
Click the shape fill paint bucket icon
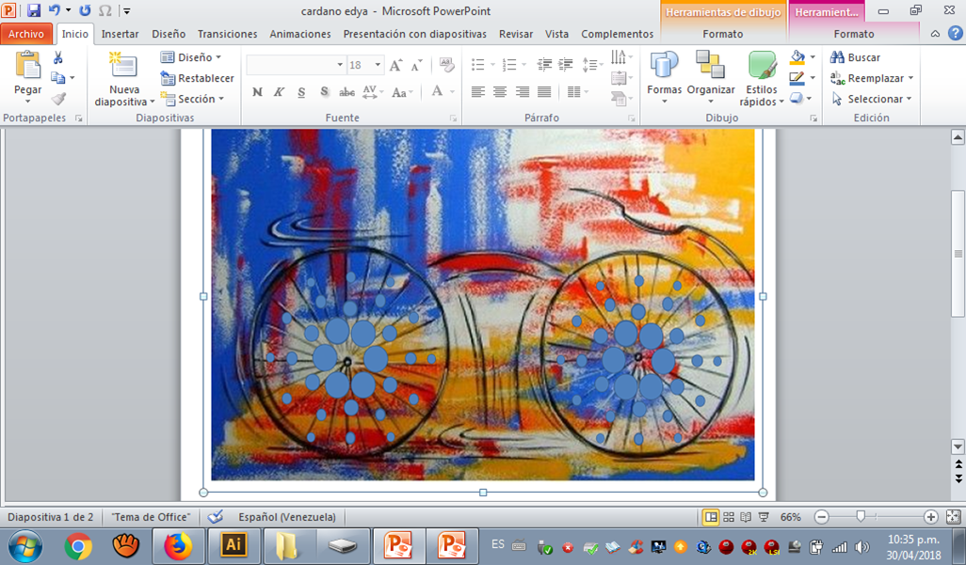798,58
